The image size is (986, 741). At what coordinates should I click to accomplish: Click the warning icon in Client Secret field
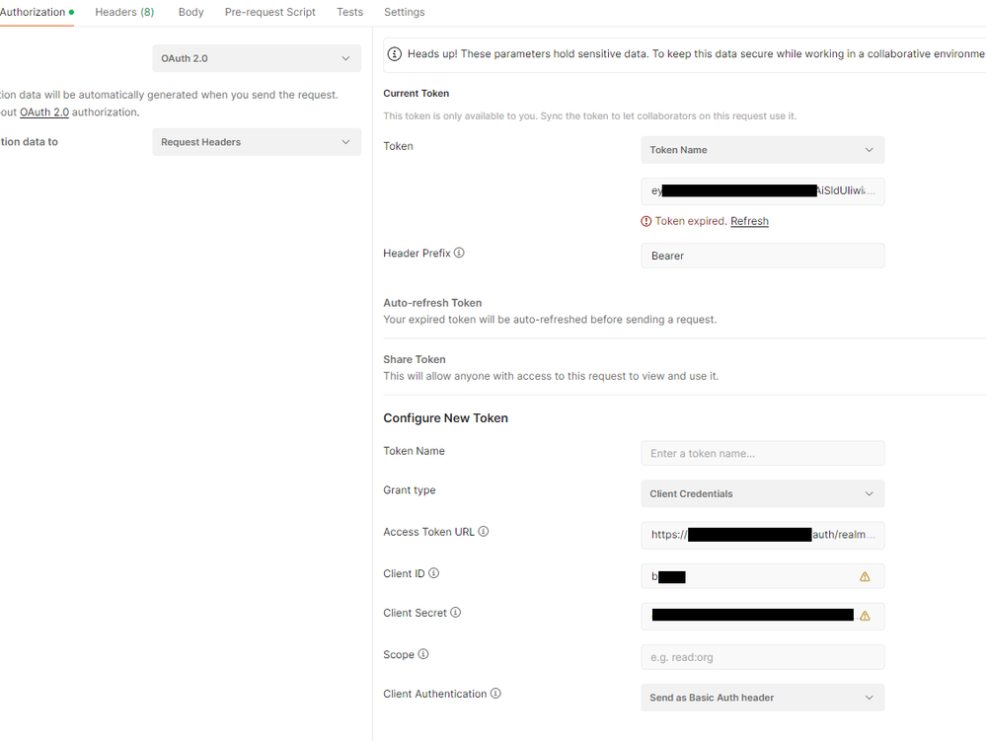point(865,616)
